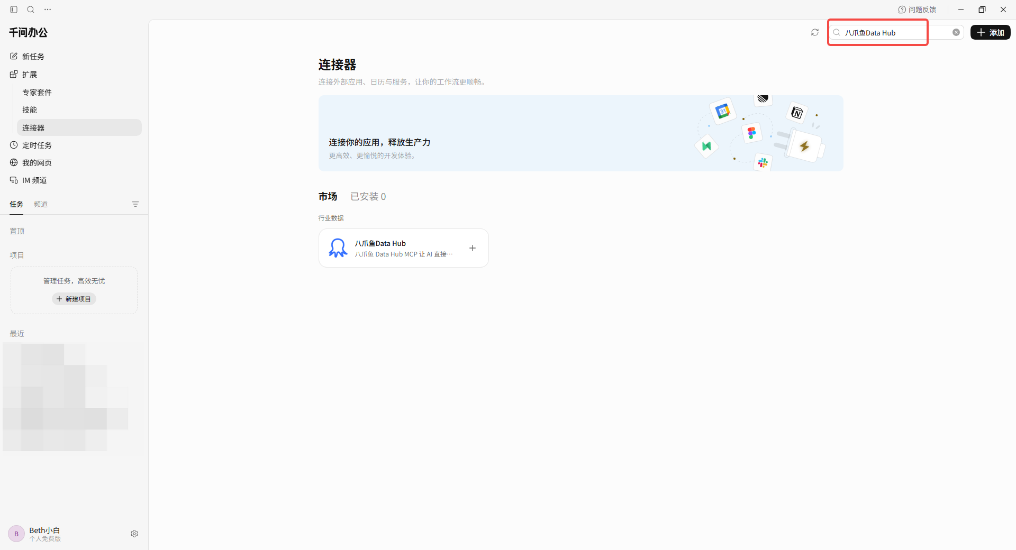Screen dimensions: 1016x550
Task: Switch to the 已安装 0 tab
Action: (x=368, y=197)
